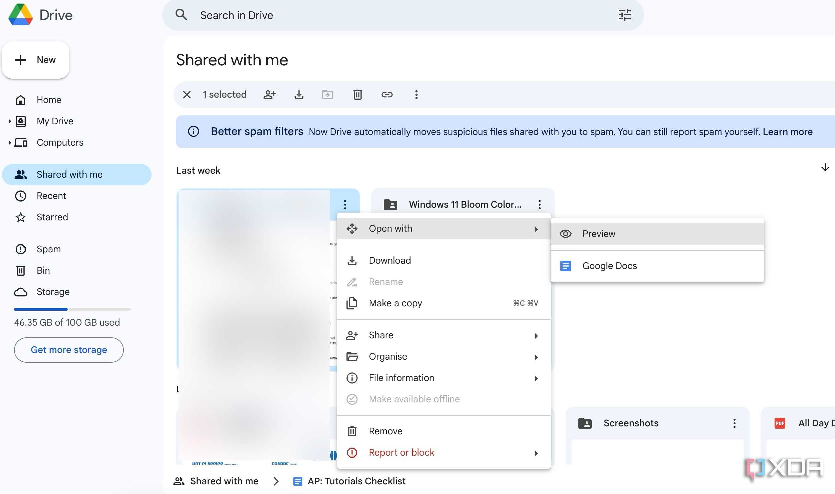Screen dimensions: 835x494
Task: Click AP: Tutorials Checklist breadcrumb
Action: [349, 481]
